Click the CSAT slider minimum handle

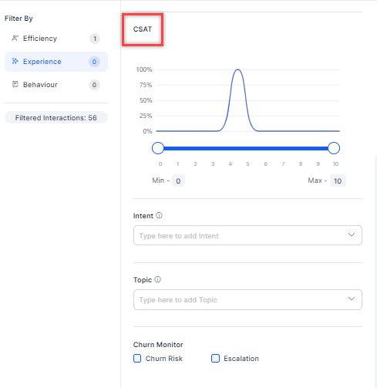pyautogui.click(x=158, y=148)
